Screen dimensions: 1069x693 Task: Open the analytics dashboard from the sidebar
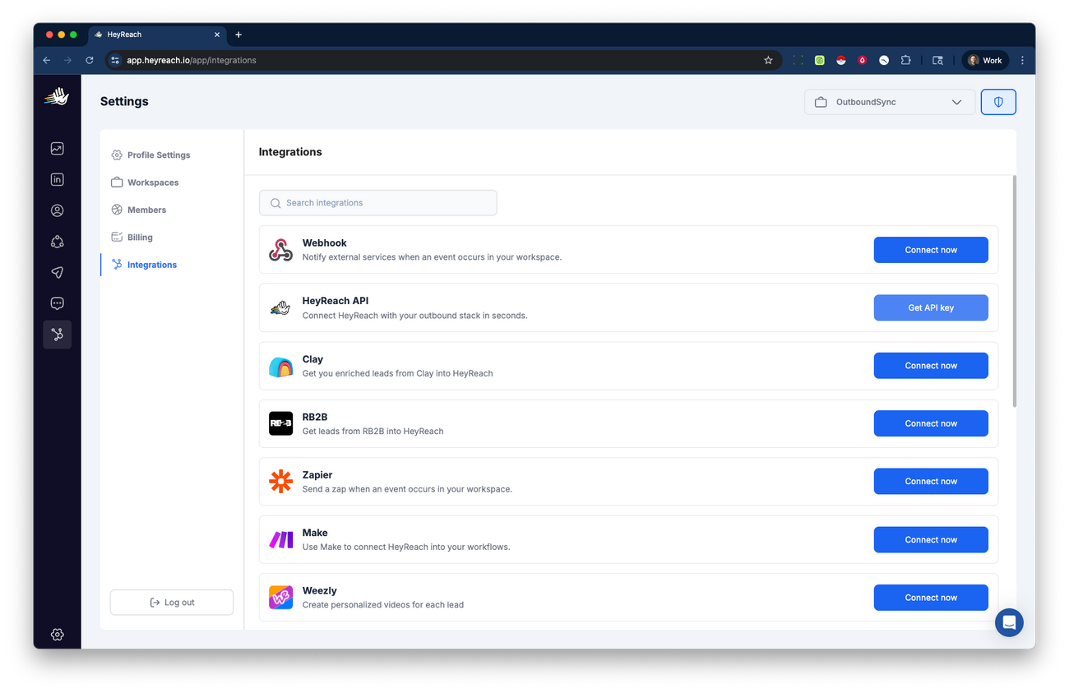point(57,148)
